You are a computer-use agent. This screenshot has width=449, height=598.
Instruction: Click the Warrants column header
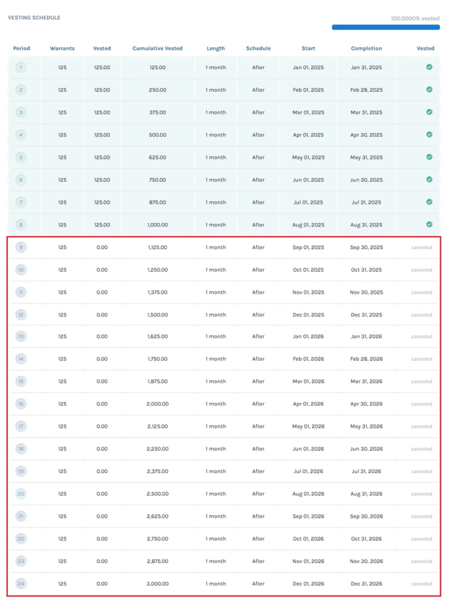[x=62, y=48]
